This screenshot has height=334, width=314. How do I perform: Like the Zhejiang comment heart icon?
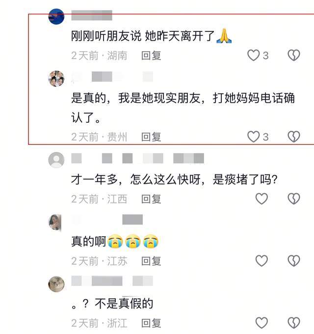262,323
